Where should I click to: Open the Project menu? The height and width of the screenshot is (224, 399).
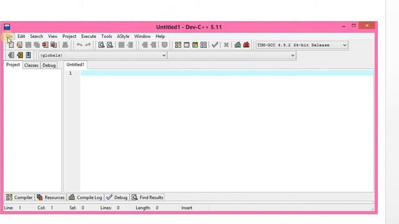pos(69,36)
